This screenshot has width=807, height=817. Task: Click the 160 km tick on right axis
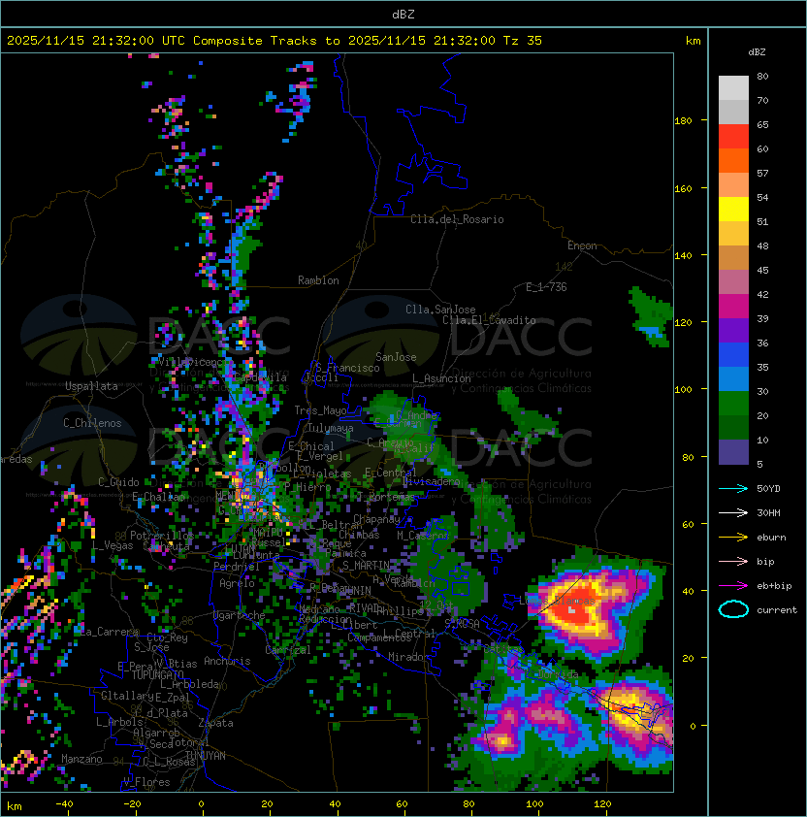(683, 188)
